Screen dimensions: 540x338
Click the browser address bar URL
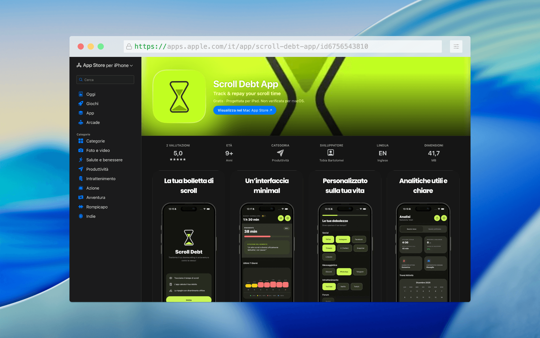283,46
